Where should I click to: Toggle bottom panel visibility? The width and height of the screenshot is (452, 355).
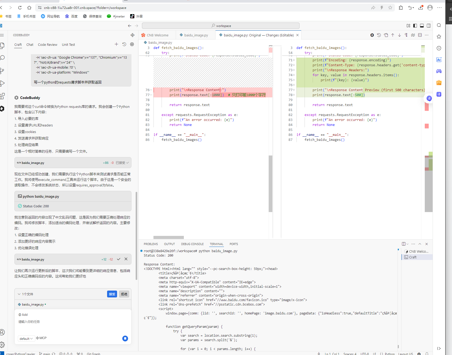point(422,26)
